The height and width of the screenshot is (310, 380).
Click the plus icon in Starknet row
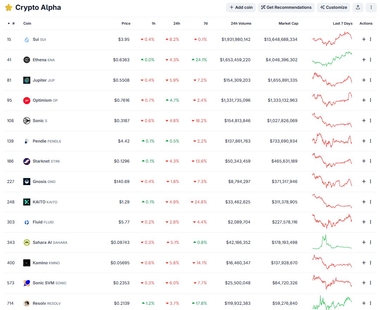point(364,161)
